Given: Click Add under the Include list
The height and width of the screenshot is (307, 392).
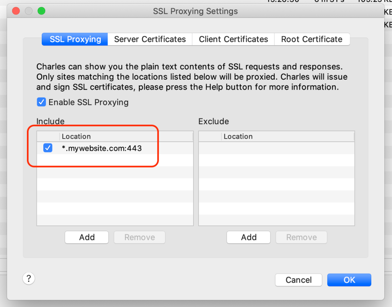Looking at the screenshot, I should [x=87, y=237].
